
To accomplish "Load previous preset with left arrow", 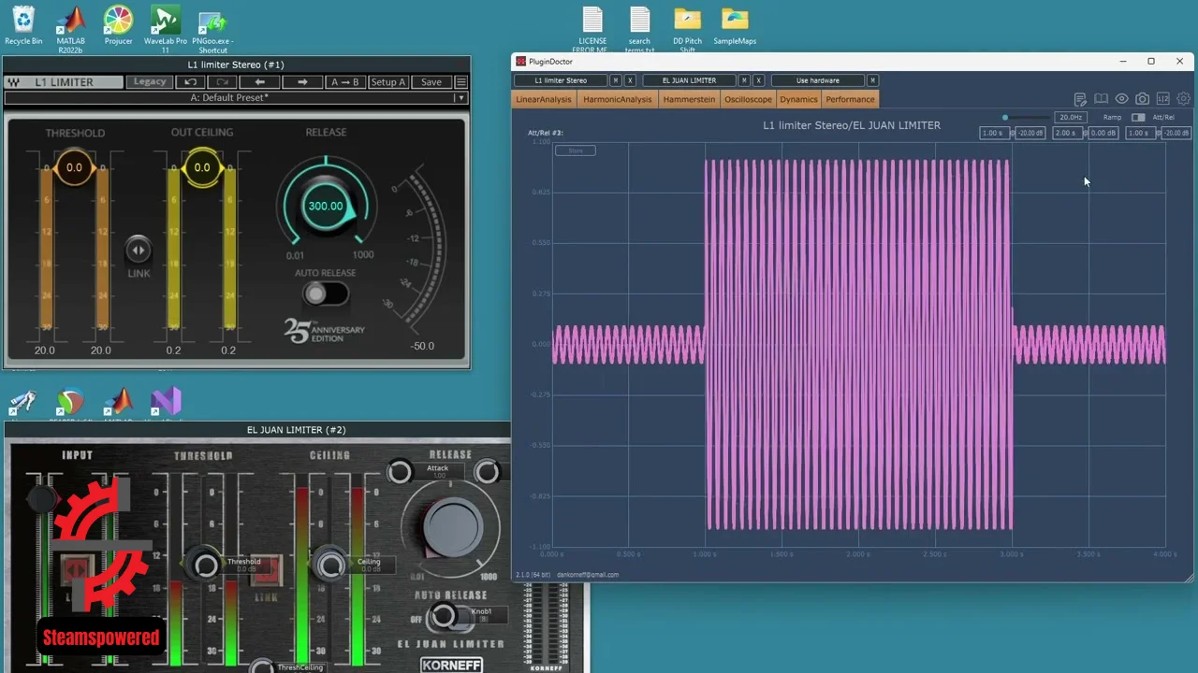I will point(260,82).
